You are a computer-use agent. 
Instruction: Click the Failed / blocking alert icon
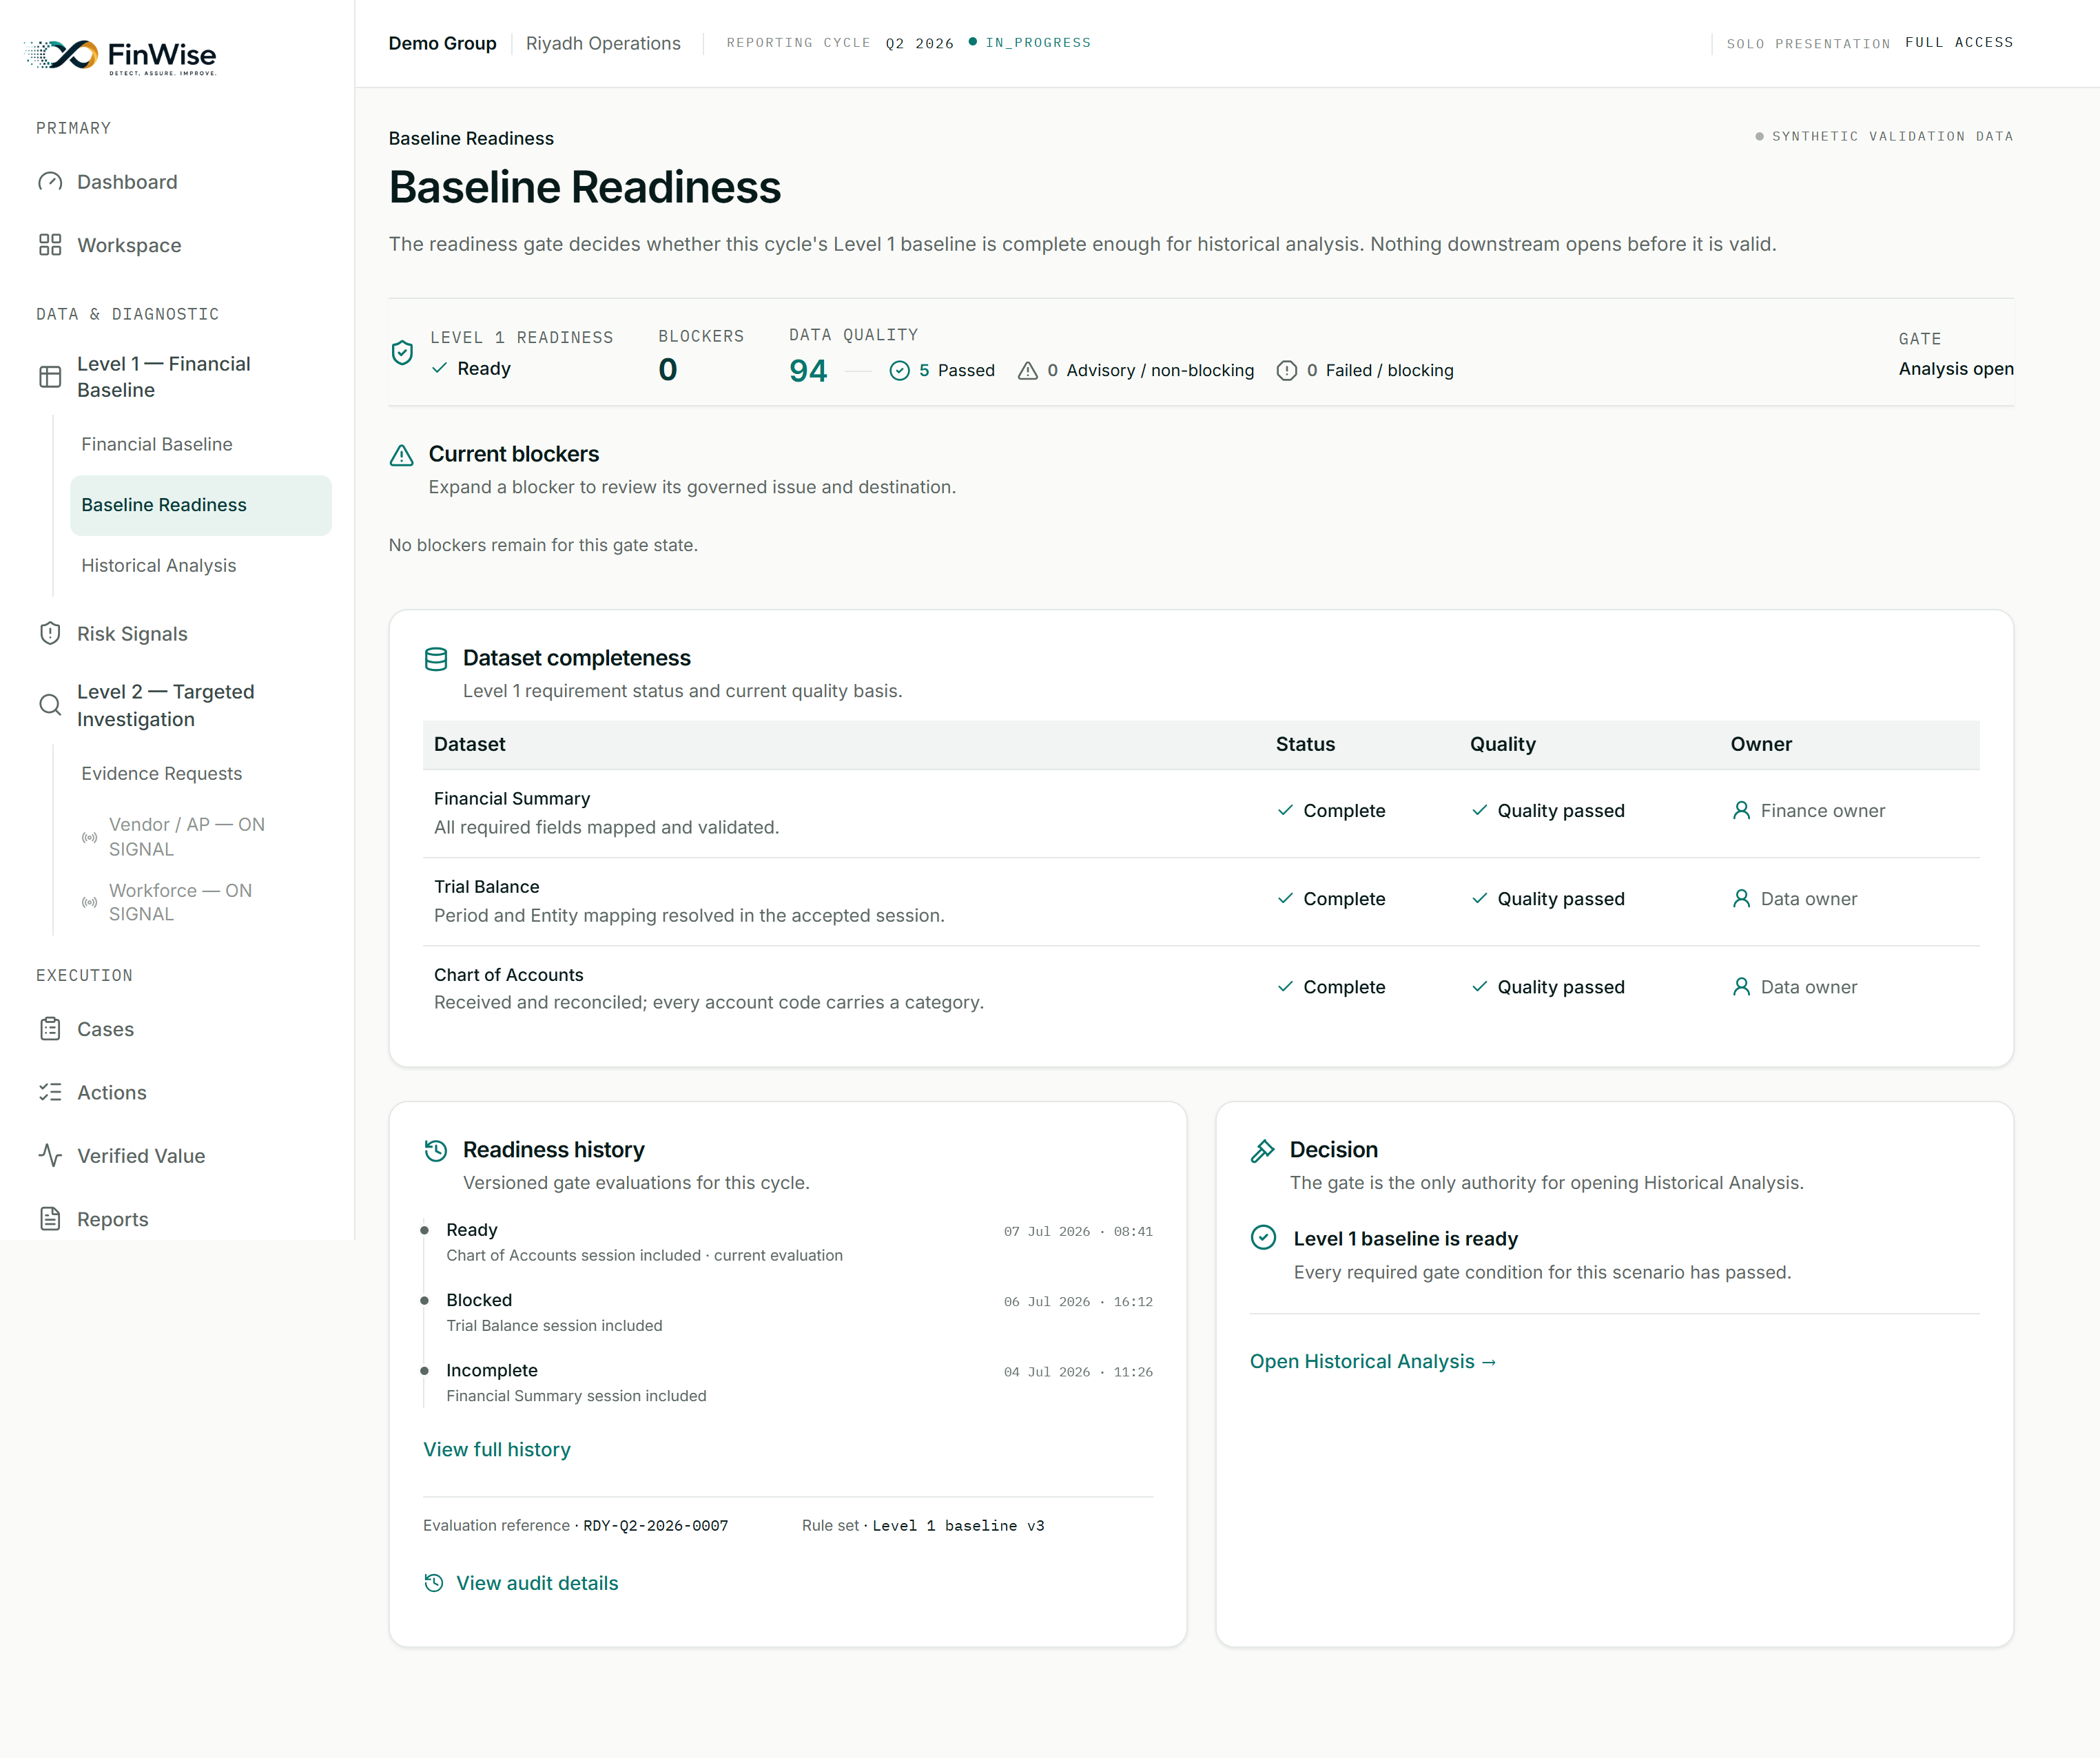pyautogui.click(x=1287, y=371)
